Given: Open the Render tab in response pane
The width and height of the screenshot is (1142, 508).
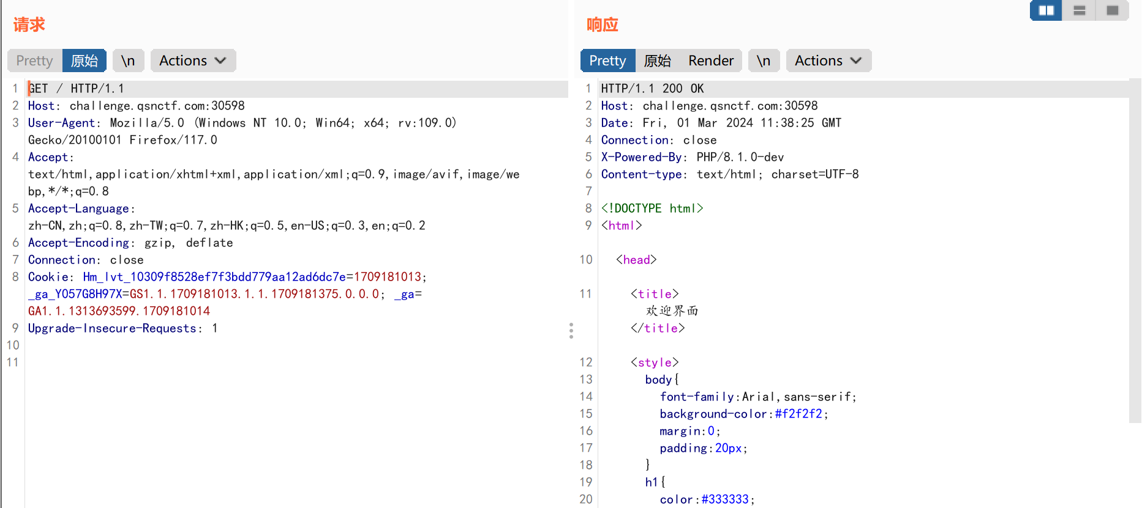Looking at the screenshot, I should (711, 61).
